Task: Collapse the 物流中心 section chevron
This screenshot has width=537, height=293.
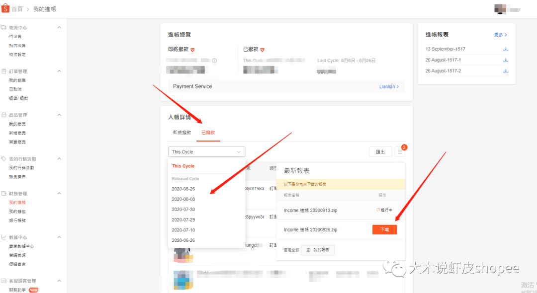Action: (59, 27)
